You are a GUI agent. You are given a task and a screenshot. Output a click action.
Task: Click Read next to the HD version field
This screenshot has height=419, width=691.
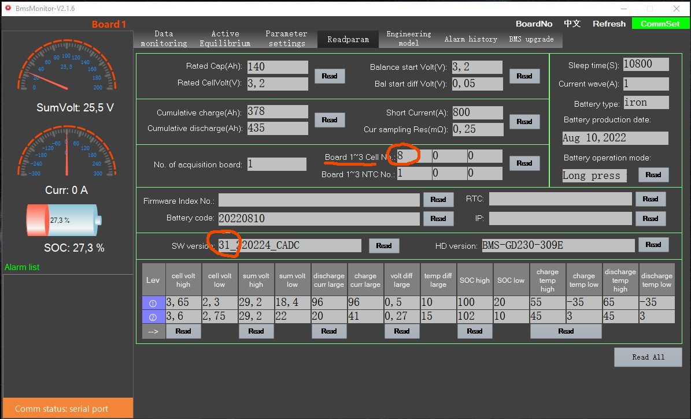tap(653, 245)
